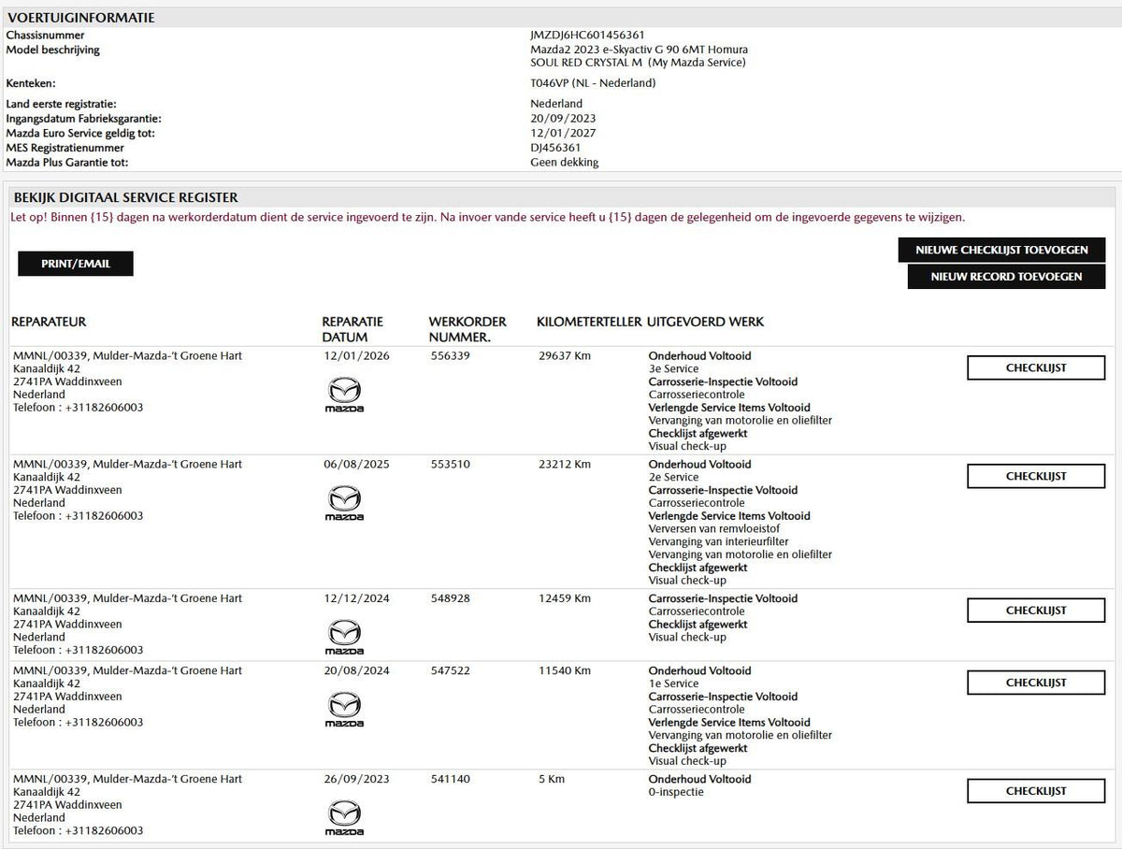Open Checklijst for the 20/08/2024 service
The image size is (1122, 849).
(1036, 683)
